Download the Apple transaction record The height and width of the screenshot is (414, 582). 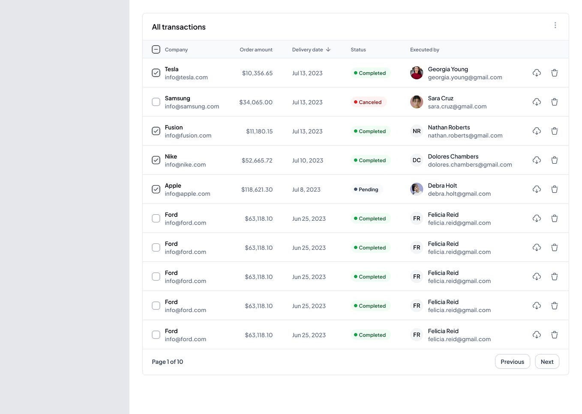click(x=537, y=189)
